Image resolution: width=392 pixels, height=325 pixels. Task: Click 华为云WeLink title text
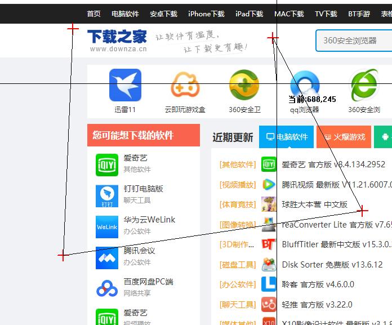[149, 220]
